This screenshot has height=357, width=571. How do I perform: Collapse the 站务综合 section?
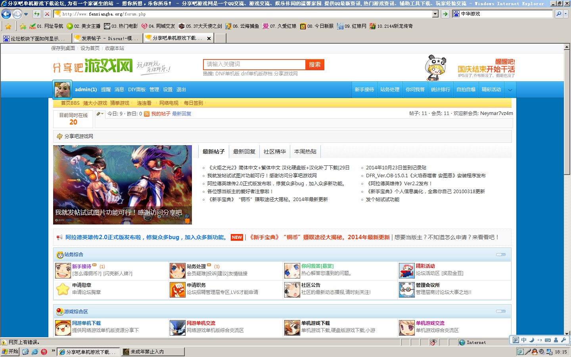(501, 255)
